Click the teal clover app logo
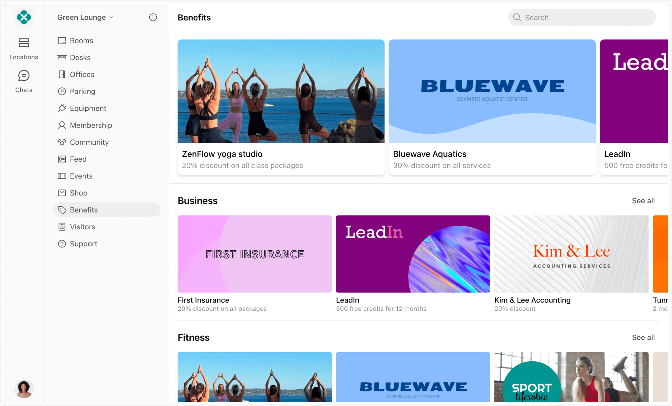The width and height of the screenshot is (672, 406). (x=24, y=17)
